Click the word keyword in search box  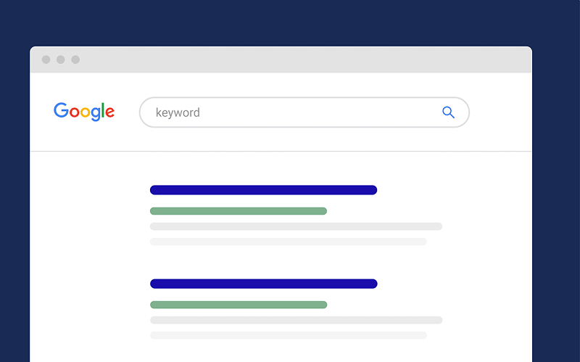click(178, 112)
